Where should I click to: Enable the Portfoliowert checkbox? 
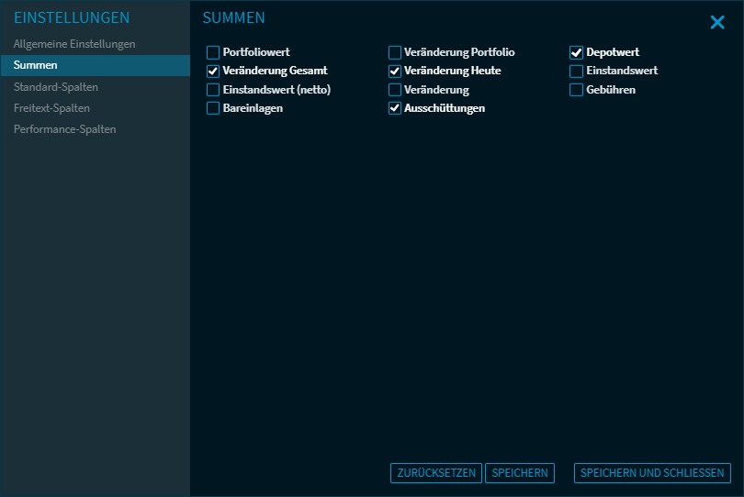(x=213, y=52)
